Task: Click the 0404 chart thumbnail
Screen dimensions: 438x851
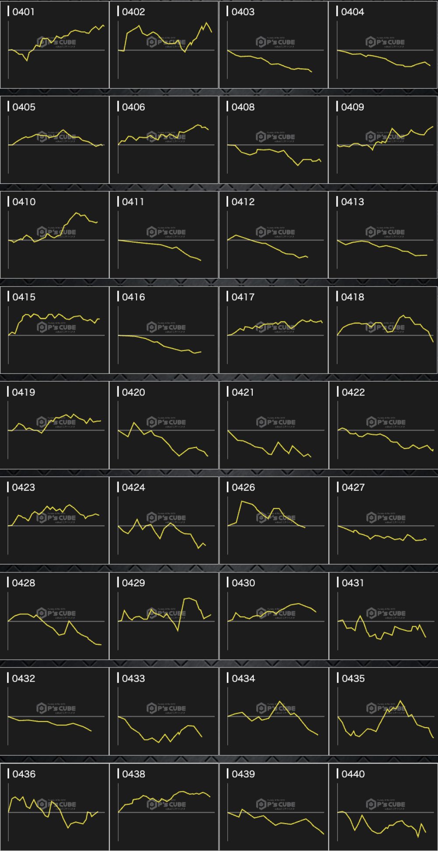Action: pyautogui.click(x=383, y=45)
